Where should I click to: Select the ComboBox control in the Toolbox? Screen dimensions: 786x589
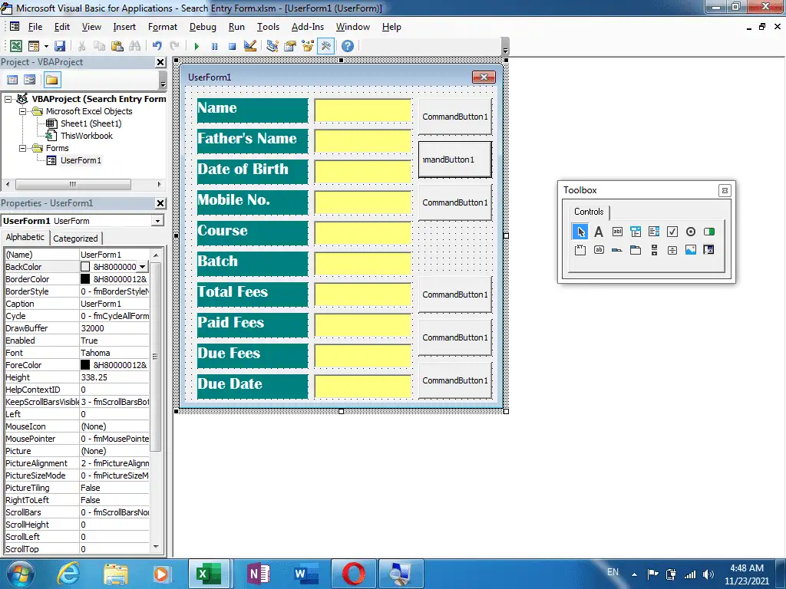[636, 232]
